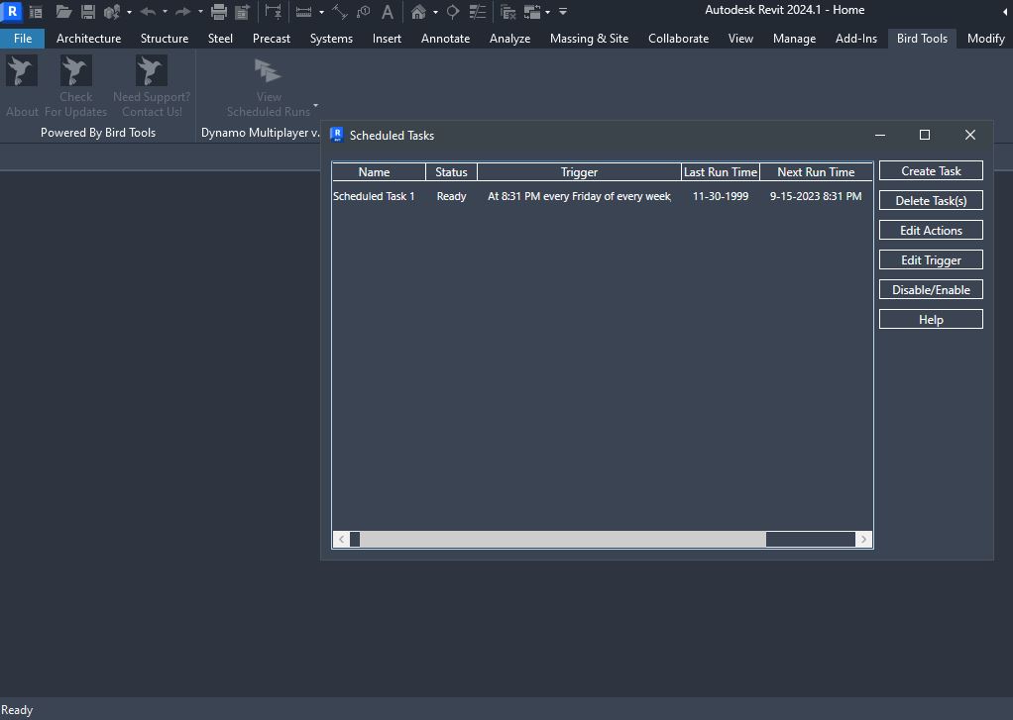Sort by Last Run Time column header
1013x720 pixels.
click(x=721, y=171)
